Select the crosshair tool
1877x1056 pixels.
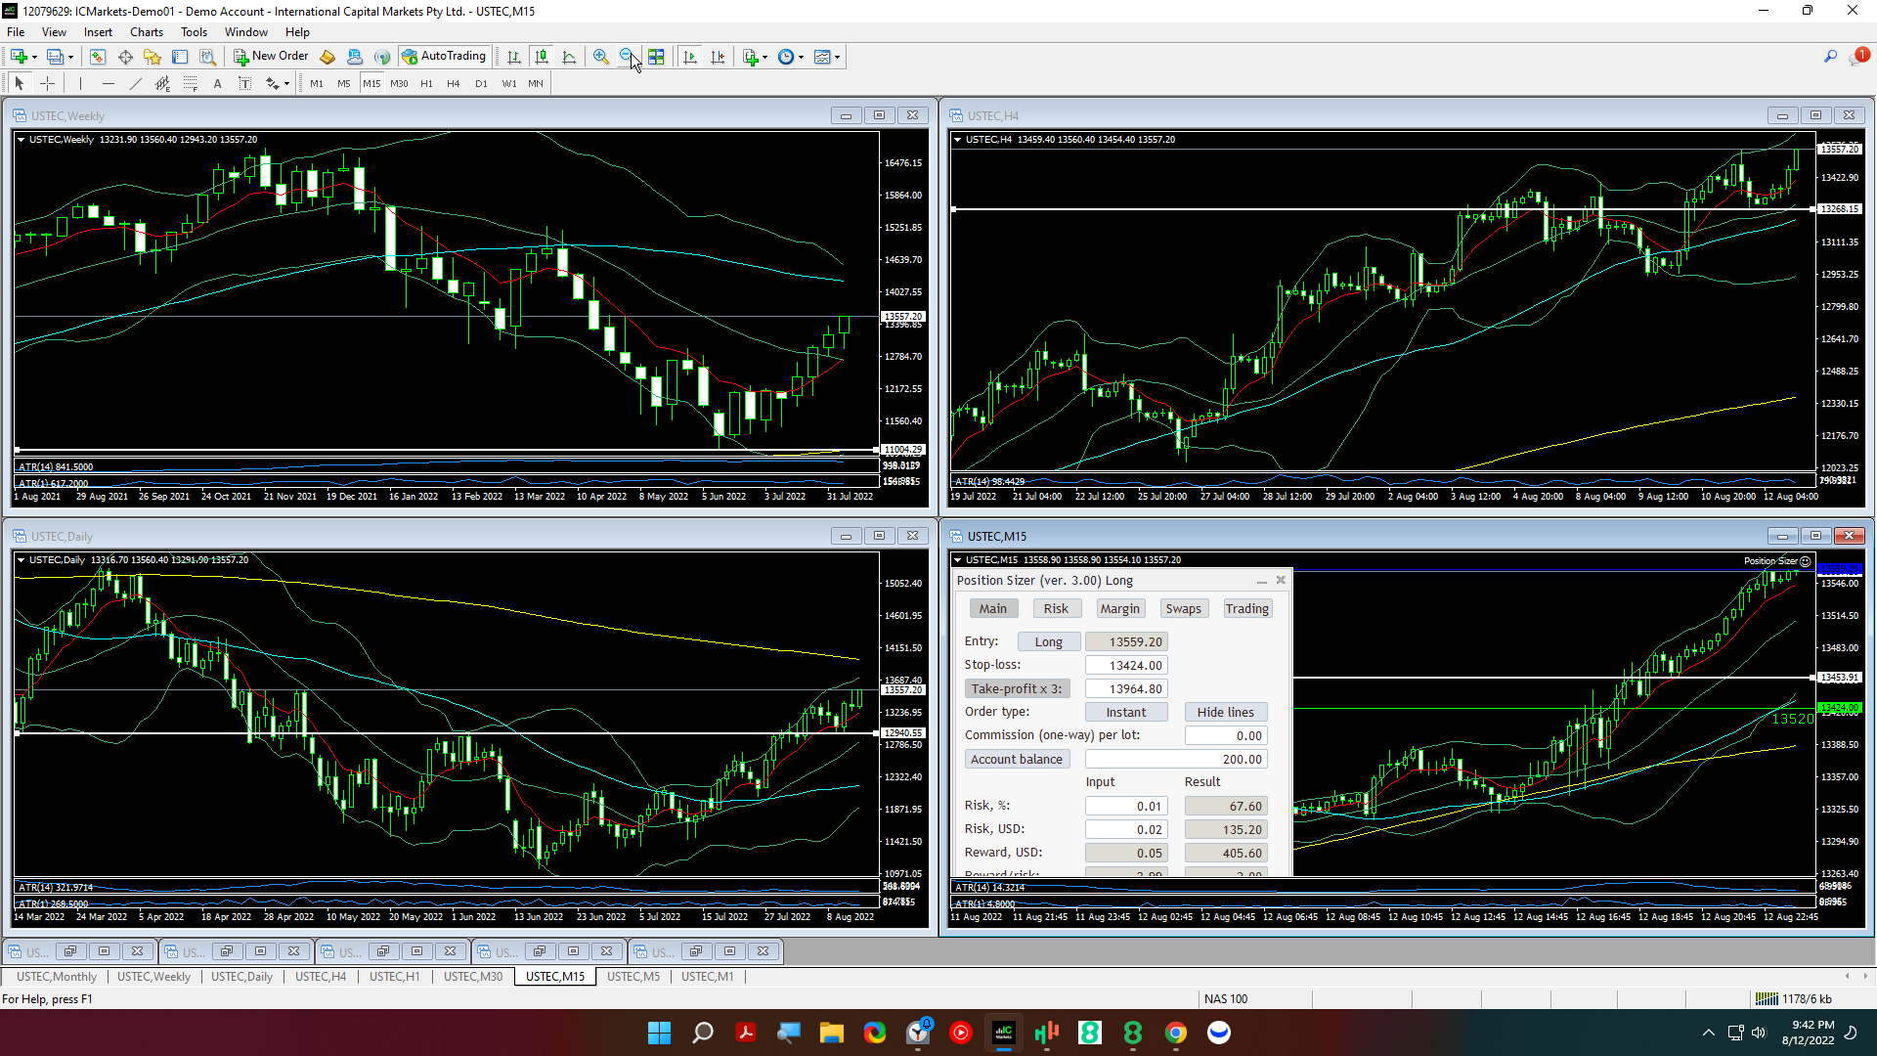47,84
